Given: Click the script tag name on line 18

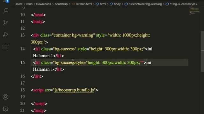Looking at the screenshot, I should coord(38,90).
